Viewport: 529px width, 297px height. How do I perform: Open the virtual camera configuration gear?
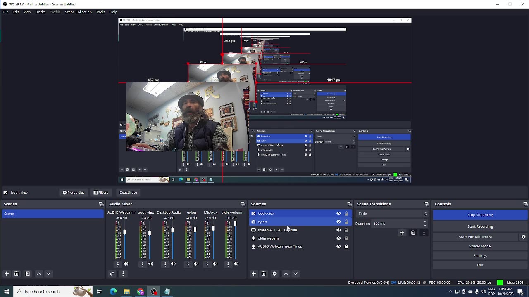(x=523, y=237)
